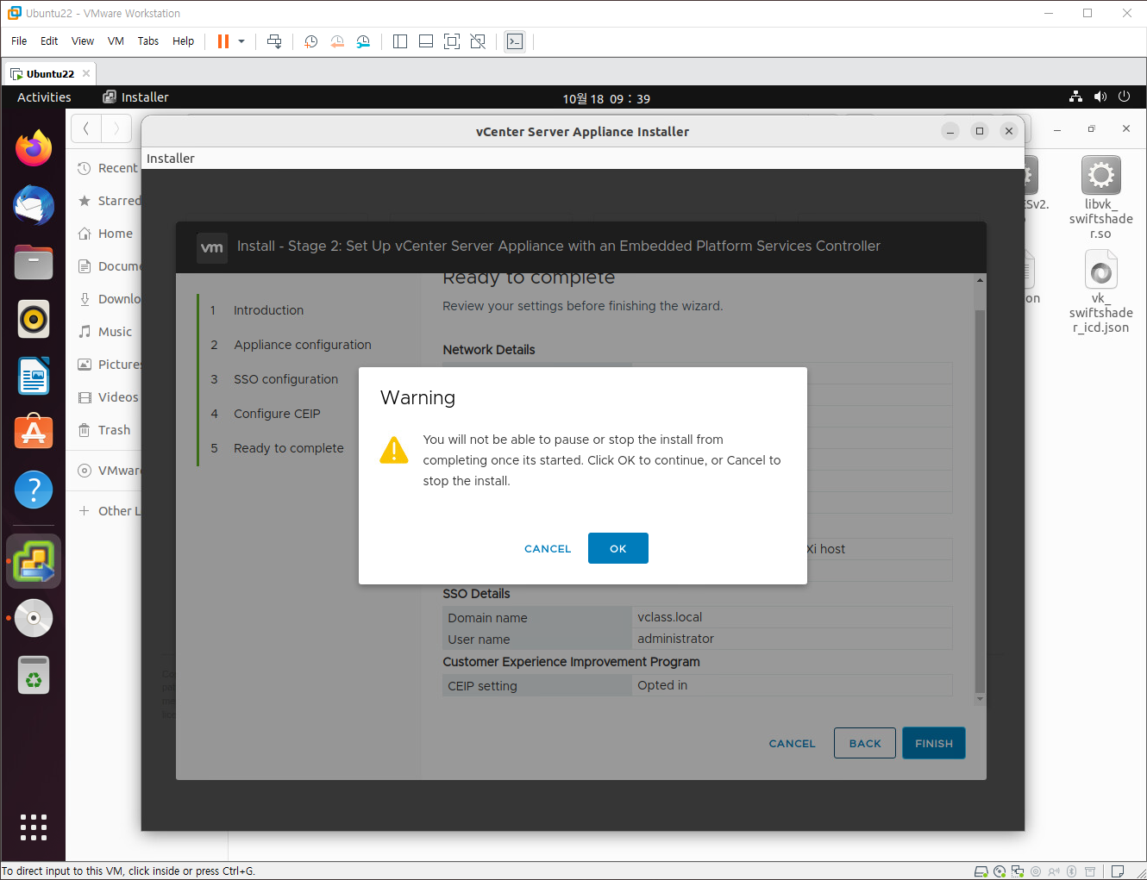Screen dimensions: 1147x880
Task: Cancel the install warning dialog
Action: [x=548, y=549]
